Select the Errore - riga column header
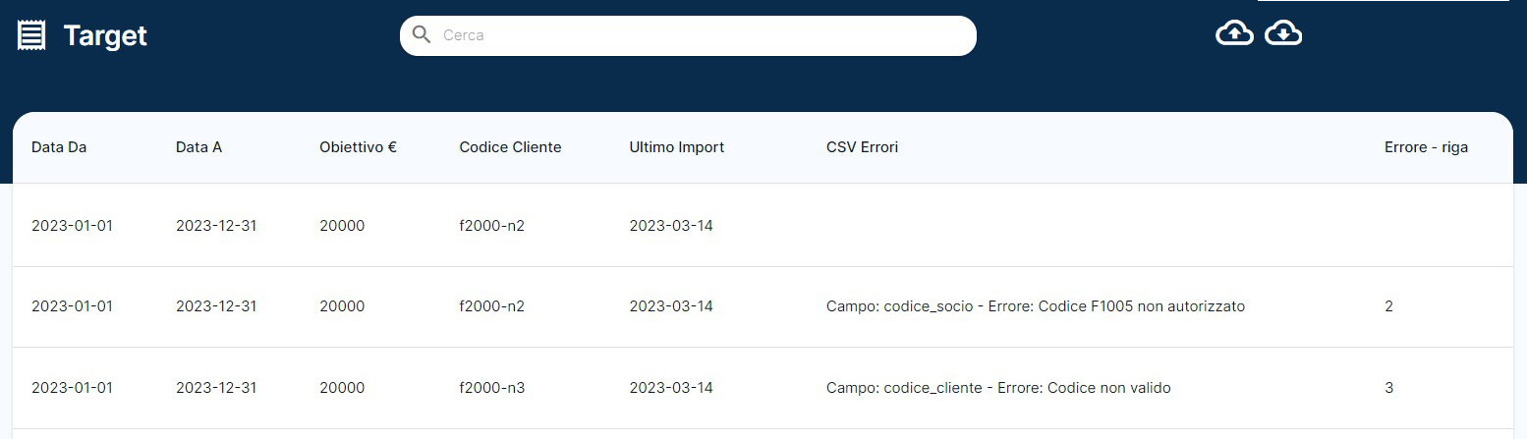This screenshot has height=439, width=1527. (1426, 147)
